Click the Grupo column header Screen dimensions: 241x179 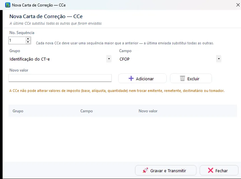(x=18, y=111)
